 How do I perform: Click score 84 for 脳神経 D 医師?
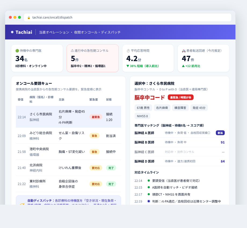coord(223,161)
